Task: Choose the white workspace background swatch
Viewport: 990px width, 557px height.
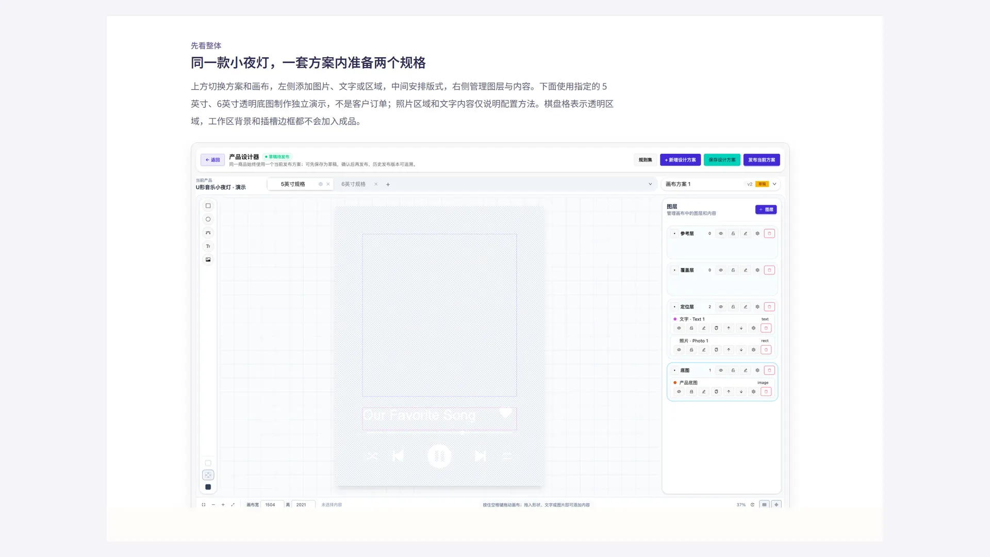Action: tap(208, 463)
